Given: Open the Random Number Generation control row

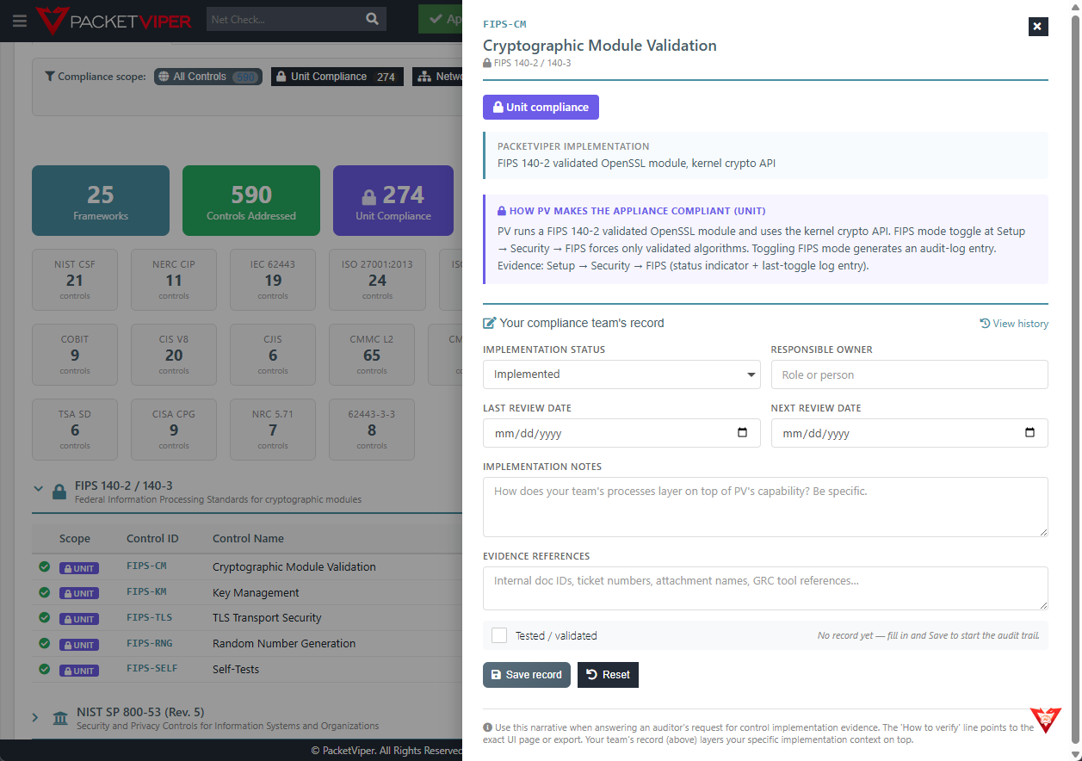Looking at the screenshot, I should pos(247,643).
